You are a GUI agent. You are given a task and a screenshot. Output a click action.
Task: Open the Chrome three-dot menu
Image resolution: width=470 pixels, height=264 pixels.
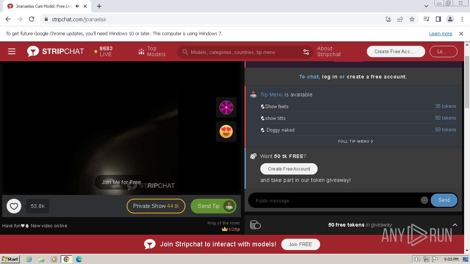(462, 19)
